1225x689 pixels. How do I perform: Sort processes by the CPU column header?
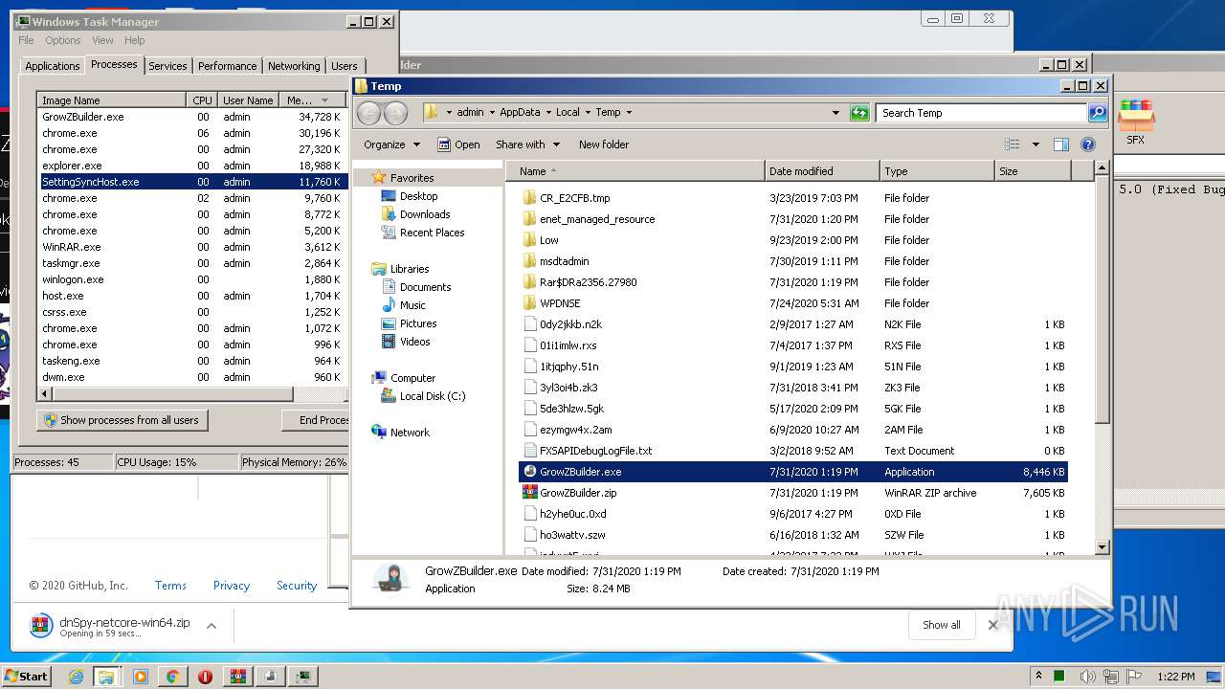tap(202, 100)
